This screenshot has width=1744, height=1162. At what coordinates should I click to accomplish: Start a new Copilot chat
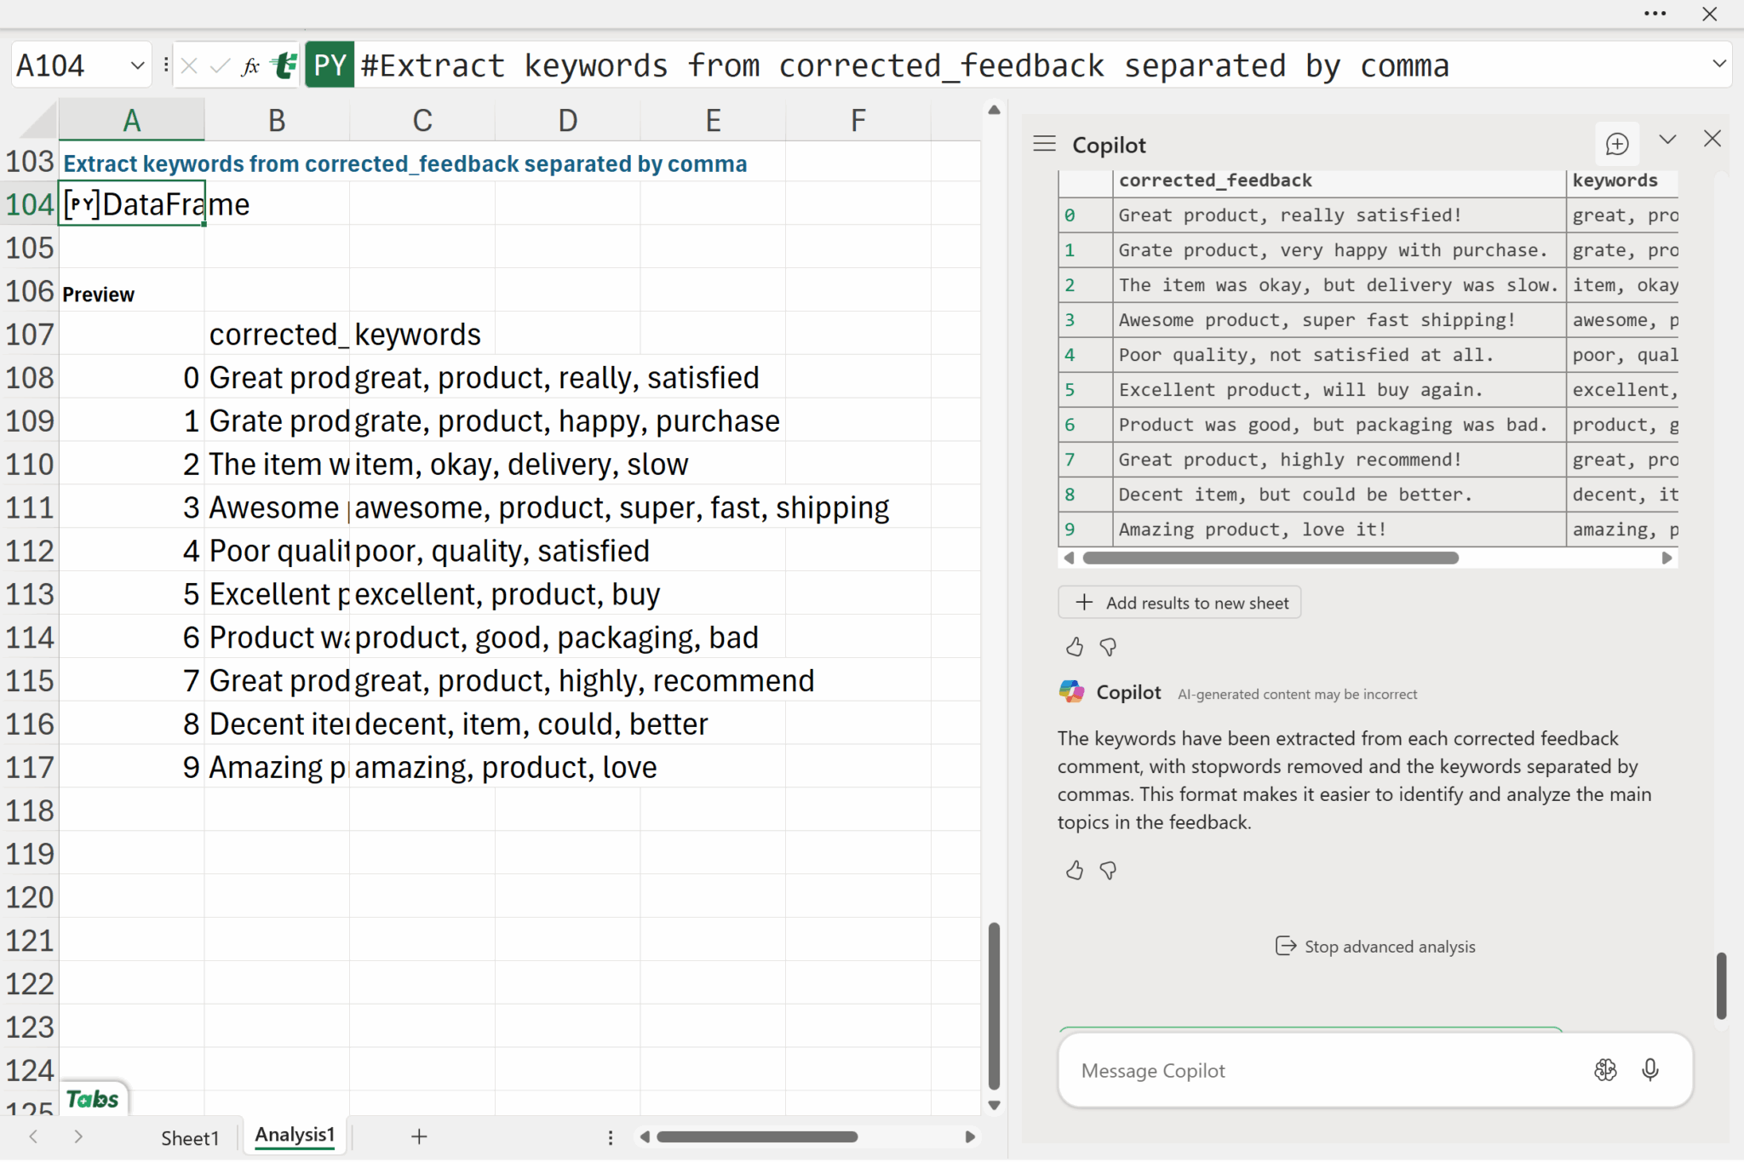point(1616,144)
